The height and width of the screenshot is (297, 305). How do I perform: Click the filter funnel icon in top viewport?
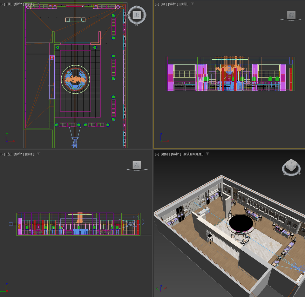pyautogui.click(x=38, y=4)
